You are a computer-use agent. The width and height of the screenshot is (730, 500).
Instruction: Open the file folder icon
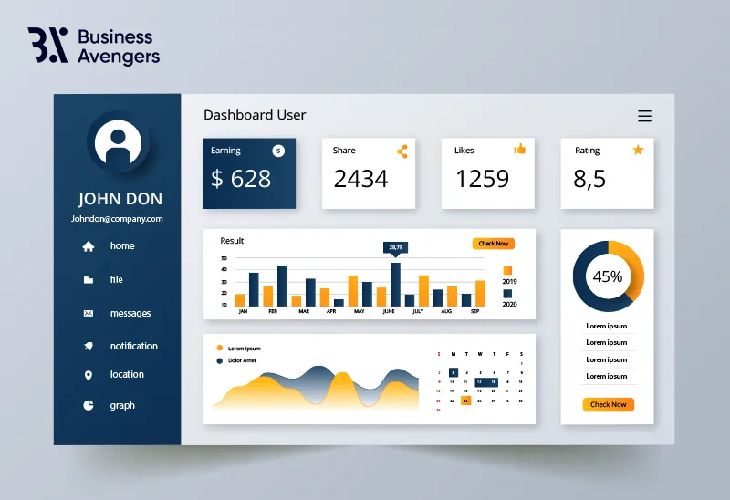(88, 280)
